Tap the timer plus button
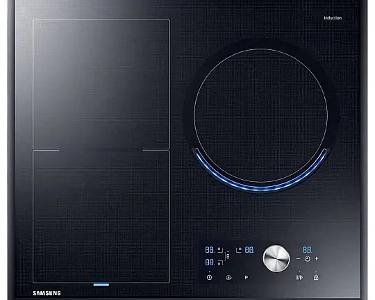This screenshot has height=300, width=375. 316,258
